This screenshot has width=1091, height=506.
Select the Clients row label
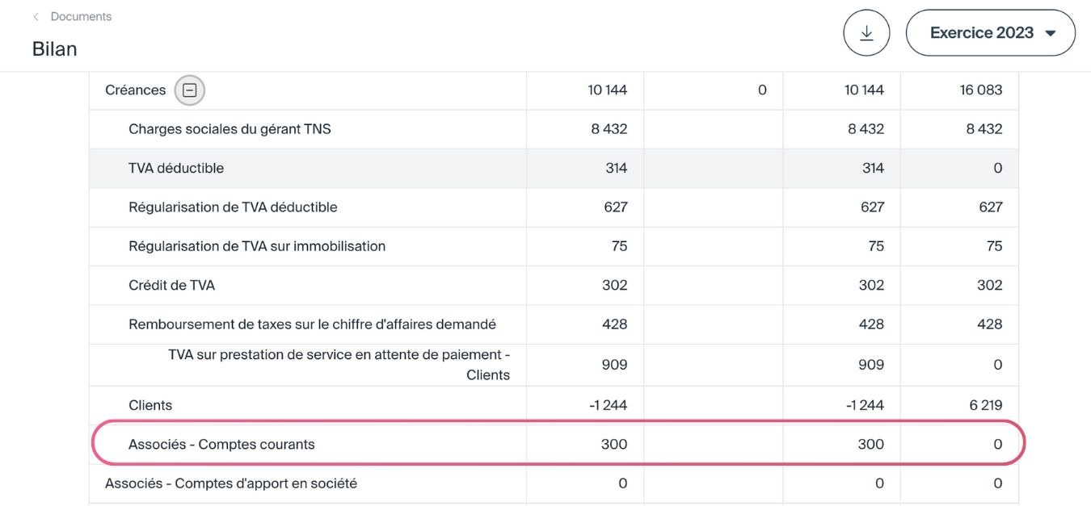[150, 405]
